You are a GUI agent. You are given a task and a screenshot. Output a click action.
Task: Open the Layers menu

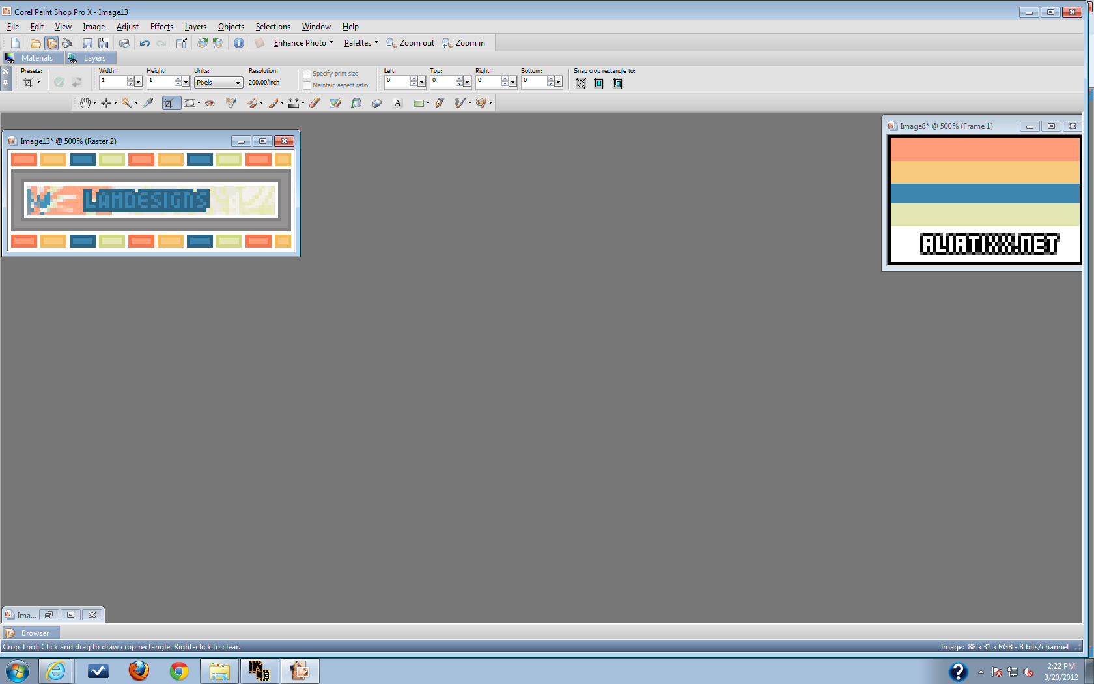[x=195, y=27]
